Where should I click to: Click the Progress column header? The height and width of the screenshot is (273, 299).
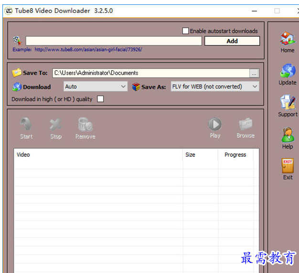point(235,154)
